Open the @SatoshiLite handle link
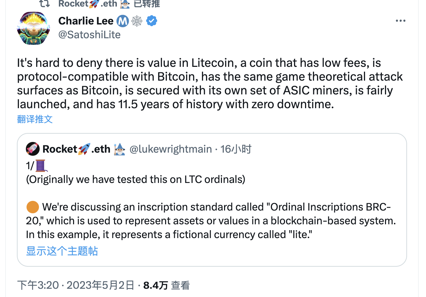This screenshot has height=297, width=426. coord(90,35)
